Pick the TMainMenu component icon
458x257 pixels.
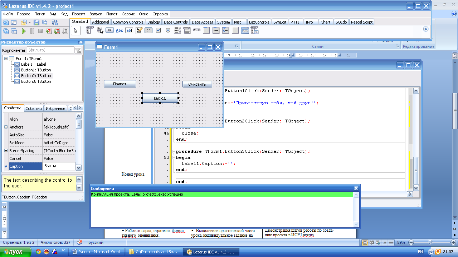point(90,30)
